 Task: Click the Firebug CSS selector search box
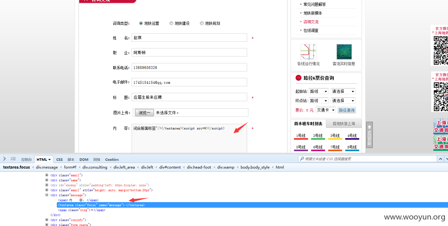[368, 159]
